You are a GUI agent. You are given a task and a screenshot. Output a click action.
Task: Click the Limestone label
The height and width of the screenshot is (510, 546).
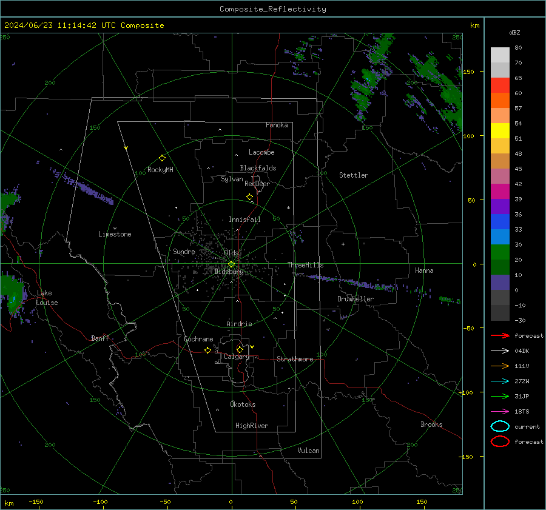pyautogui.click(x=115, y=234)
